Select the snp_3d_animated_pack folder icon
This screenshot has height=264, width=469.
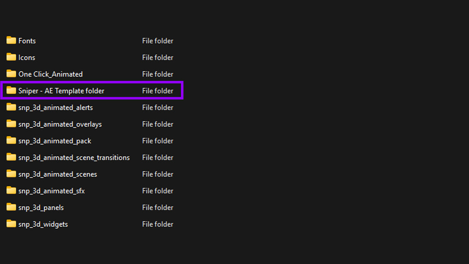(x=11, y=140)
